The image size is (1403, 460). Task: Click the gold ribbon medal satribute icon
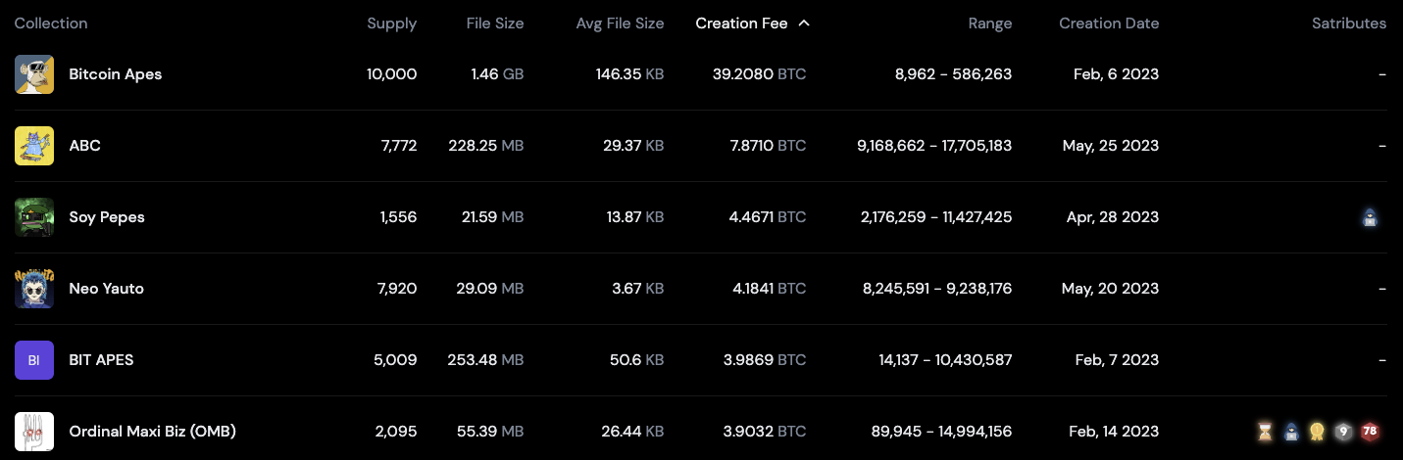(x=1318, y=432)
